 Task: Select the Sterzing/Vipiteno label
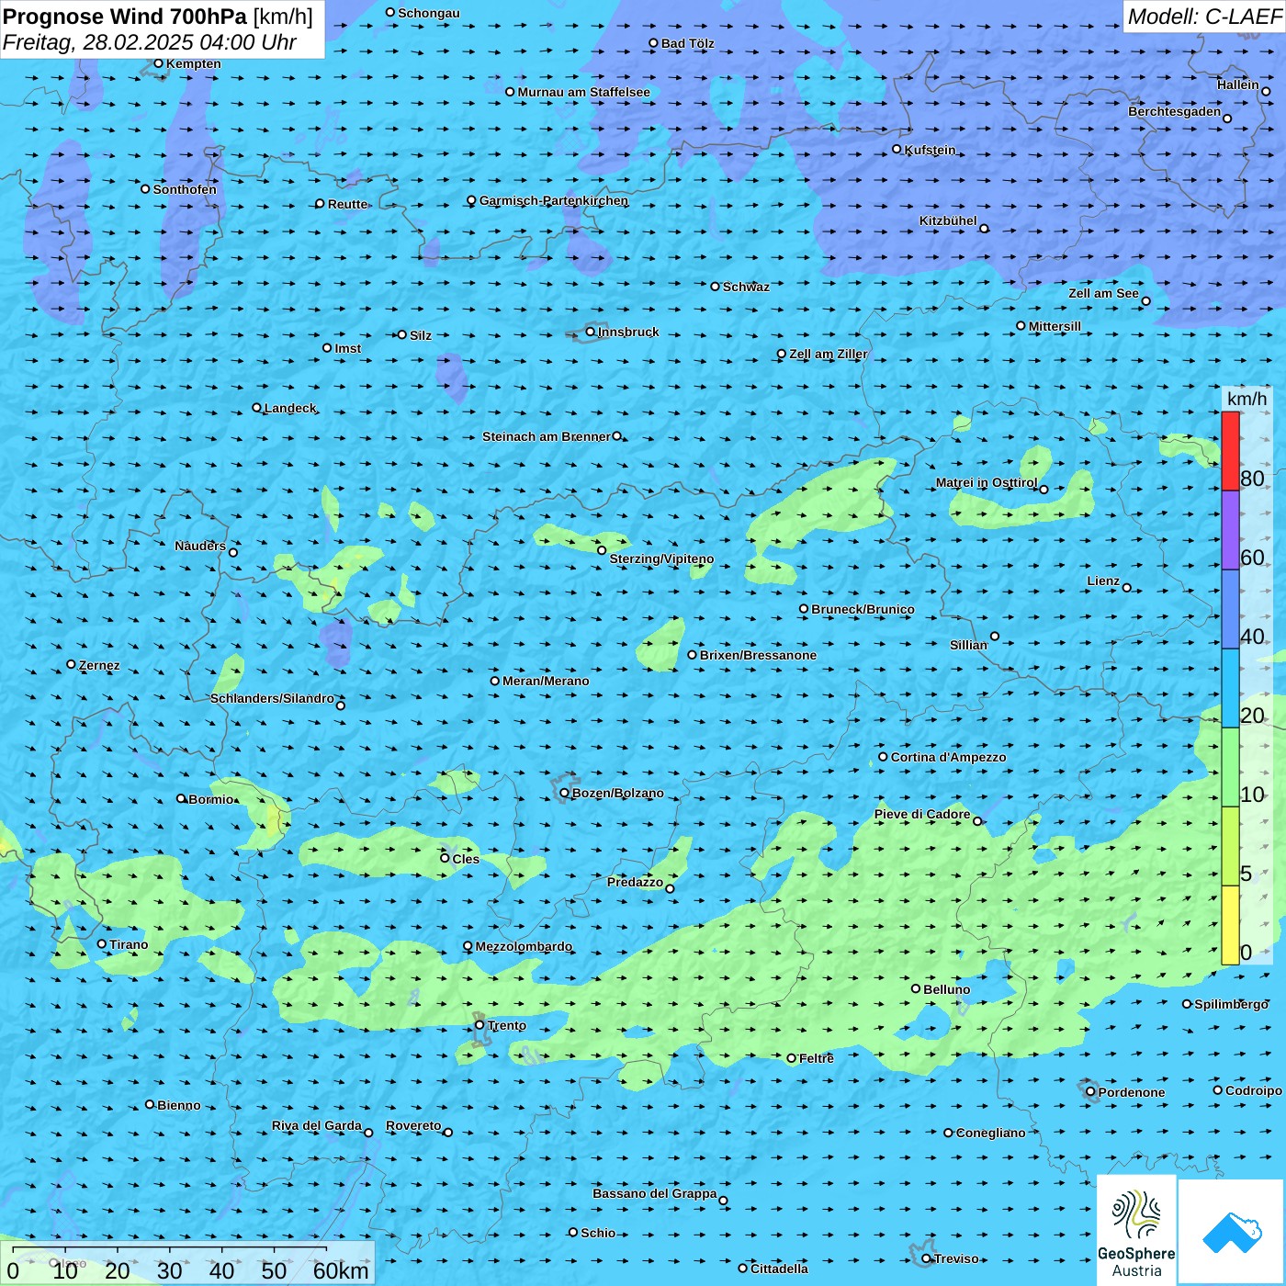click(661, 558)
